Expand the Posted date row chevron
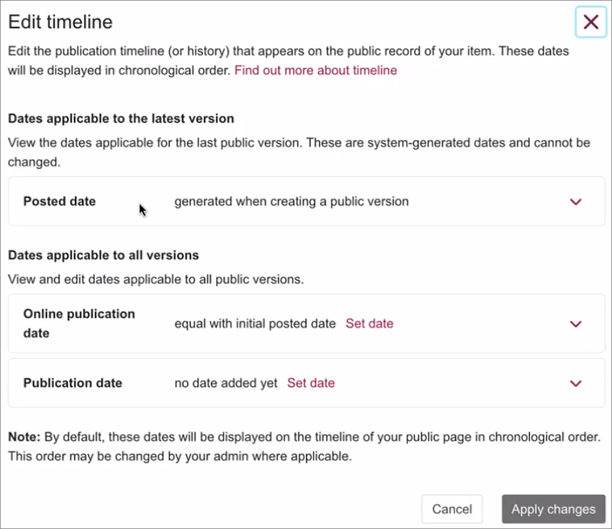The height and width of the screenshot is (529, 612). pos(575,202)
